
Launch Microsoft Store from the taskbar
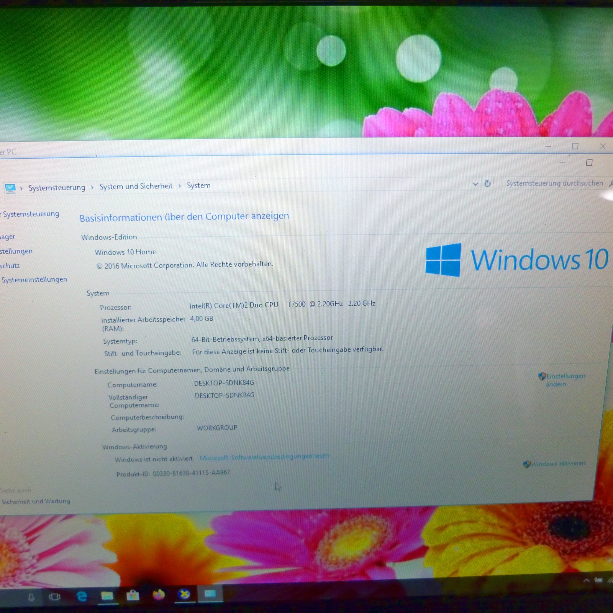click(133, 595)
